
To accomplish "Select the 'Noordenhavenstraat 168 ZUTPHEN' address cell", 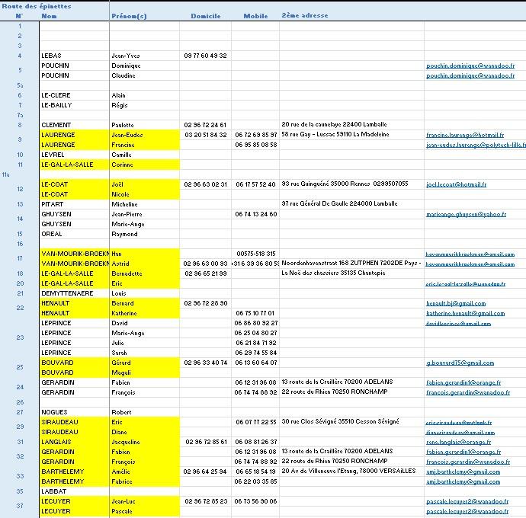I will point(351,263).
